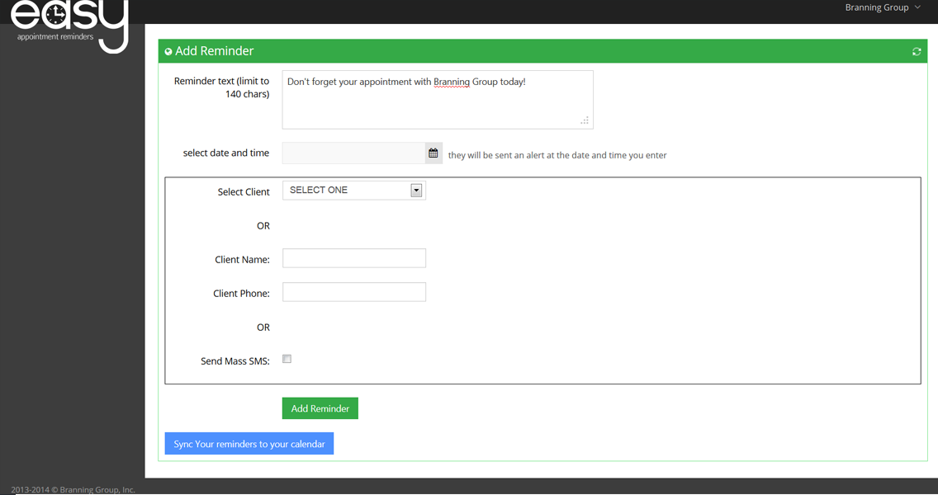
Task: Click the select date and time field
Action: pyautogui.click(x=353, y=153)
